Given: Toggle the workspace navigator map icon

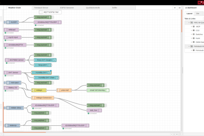Looking at the screenshot, I should 180,134.
